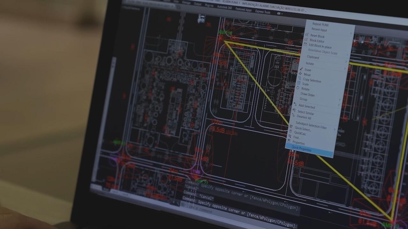Click the Select Similar icon entry
The image size is (408, 229).
tap(305, 113)
